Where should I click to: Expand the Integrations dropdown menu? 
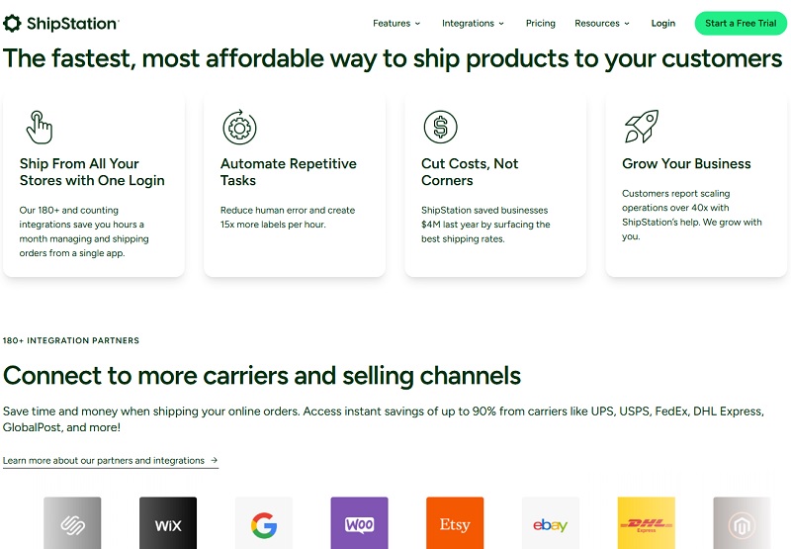pyautogui.click(x=473, y=23)
